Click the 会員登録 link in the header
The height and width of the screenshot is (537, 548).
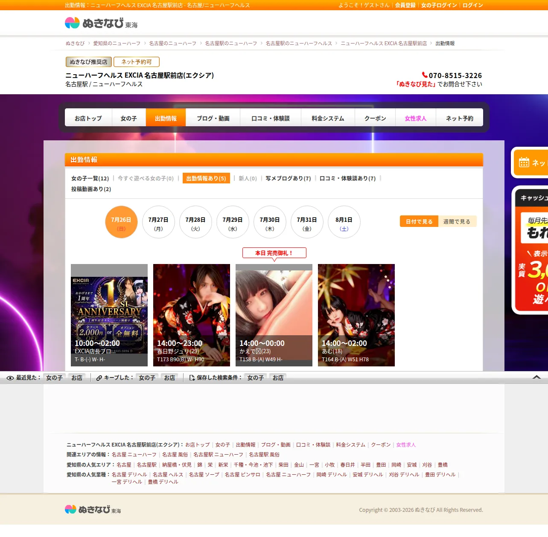tap(405, 5)
